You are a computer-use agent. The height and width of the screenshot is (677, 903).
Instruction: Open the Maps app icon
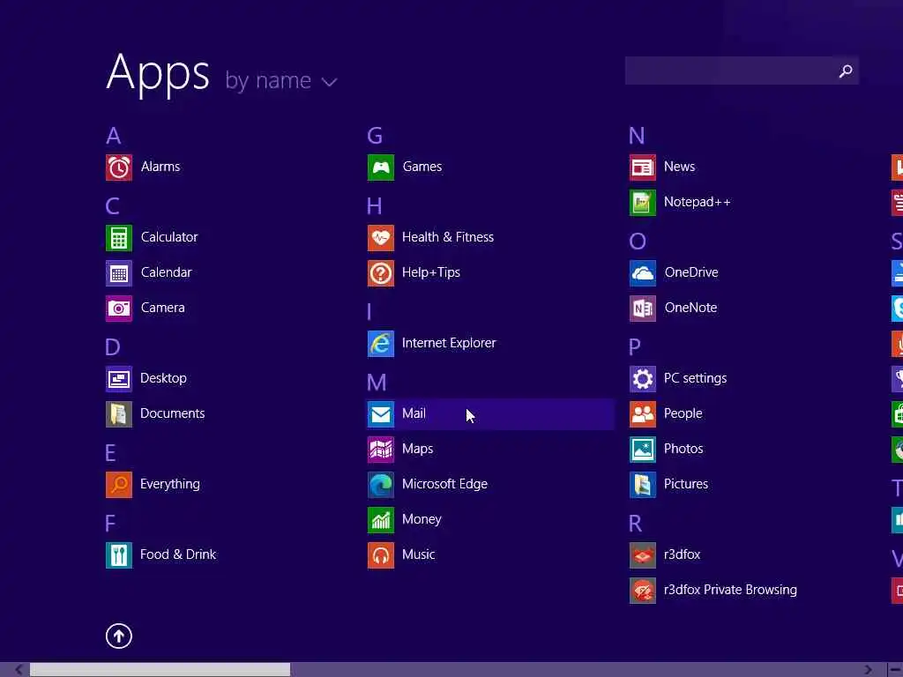pyautogui.click(x=381, y=450)
